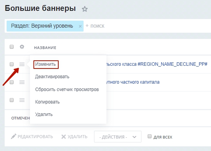Click the X Удалить icon in footer
Screen dimensions: 211x151
click(x=63, y=137)
